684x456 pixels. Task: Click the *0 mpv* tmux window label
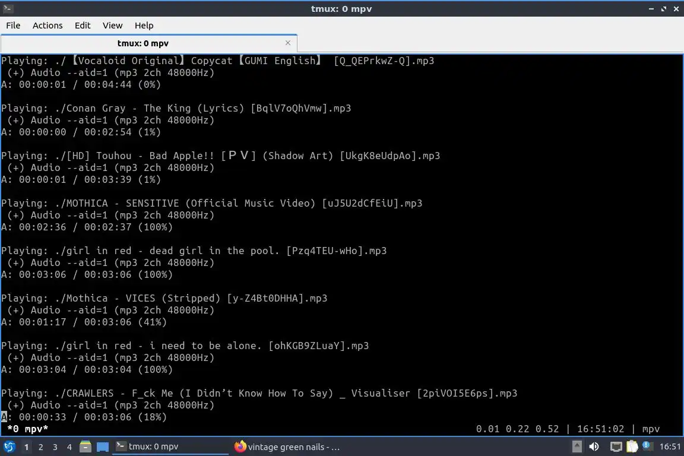tap(27, 429)
